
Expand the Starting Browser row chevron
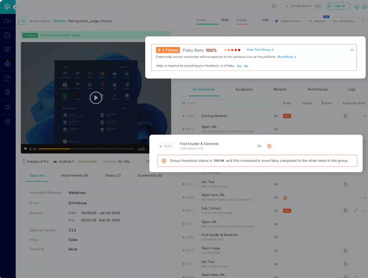click(365, 116)
